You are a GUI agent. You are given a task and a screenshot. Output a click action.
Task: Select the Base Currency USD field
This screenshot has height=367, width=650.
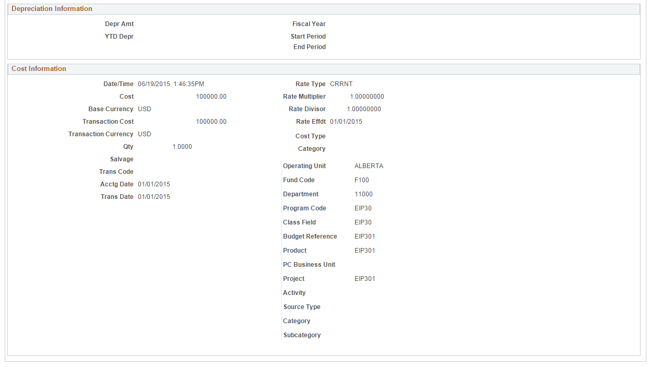pyautogui.click(x=144, y=109)
